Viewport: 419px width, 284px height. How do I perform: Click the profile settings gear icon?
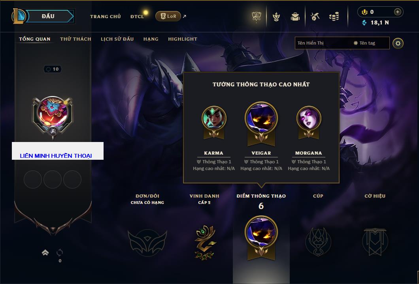coord(398,43)
